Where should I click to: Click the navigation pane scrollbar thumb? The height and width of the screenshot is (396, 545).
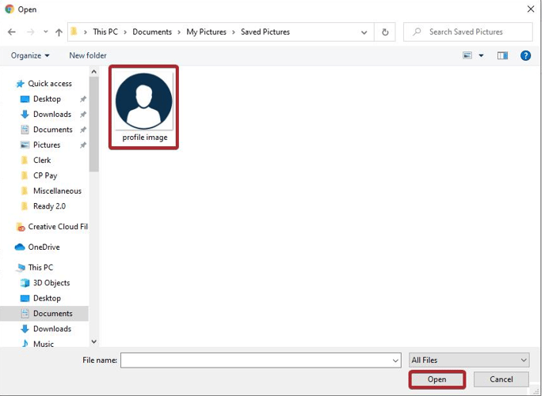pos(93,124)
